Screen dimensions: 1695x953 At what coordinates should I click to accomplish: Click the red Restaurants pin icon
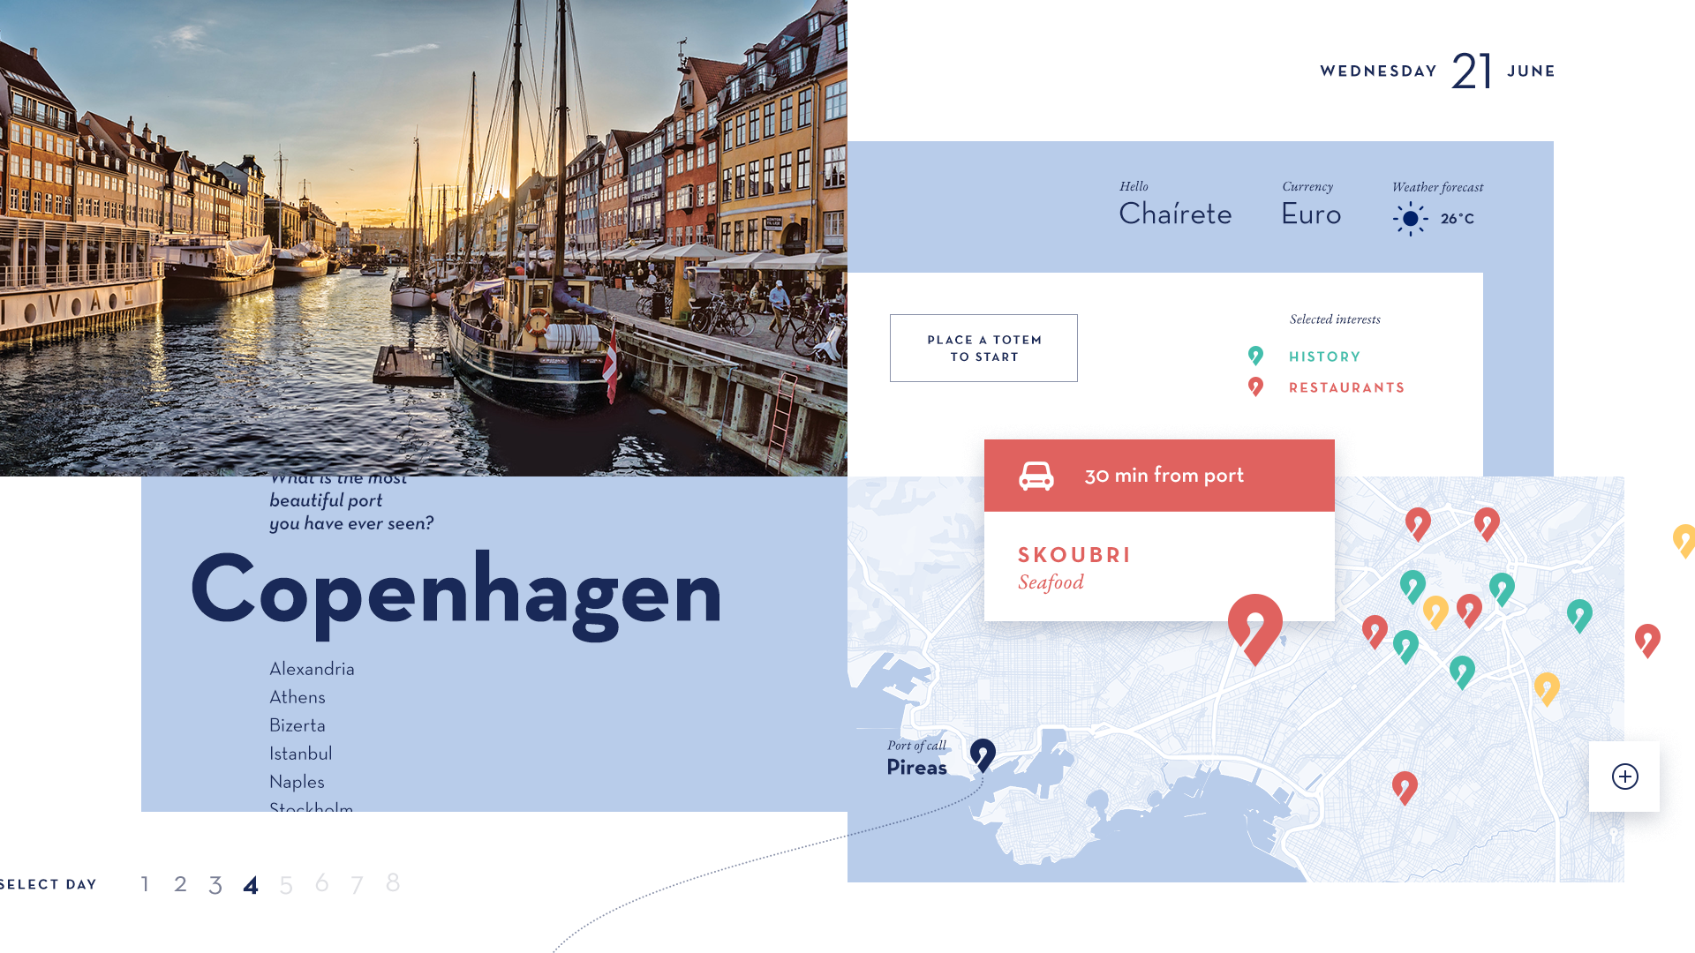tap(1255, 386)
